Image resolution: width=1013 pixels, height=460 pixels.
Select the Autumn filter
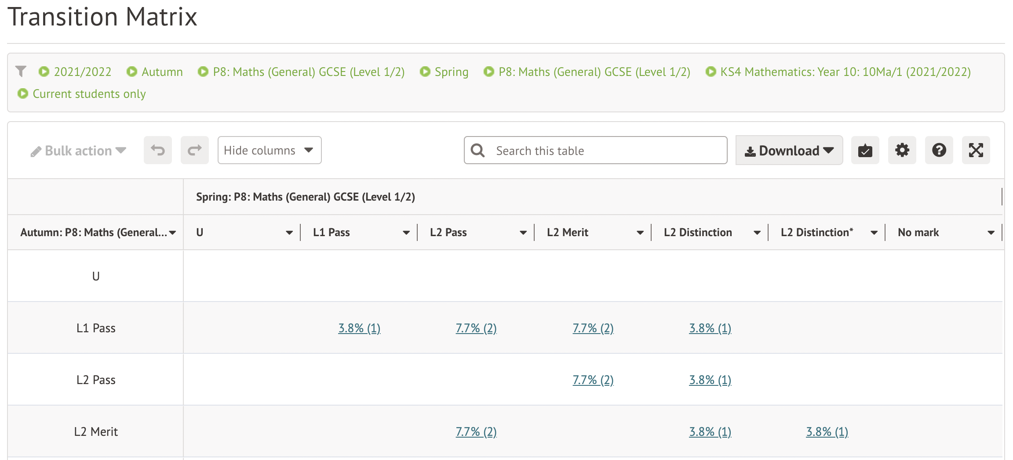tap(162, 72)
